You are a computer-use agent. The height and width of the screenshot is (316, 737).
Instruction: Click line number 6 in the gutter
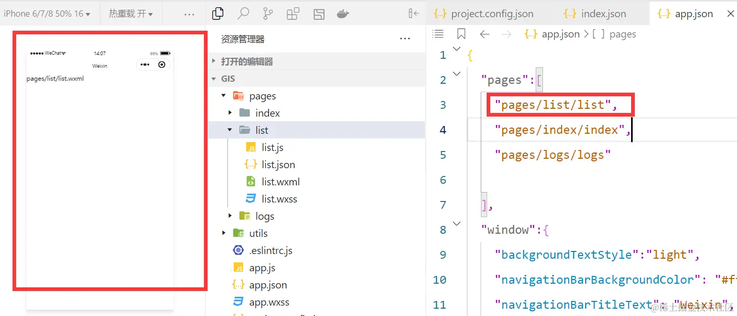pyautogui.click(x=443, y=180)
